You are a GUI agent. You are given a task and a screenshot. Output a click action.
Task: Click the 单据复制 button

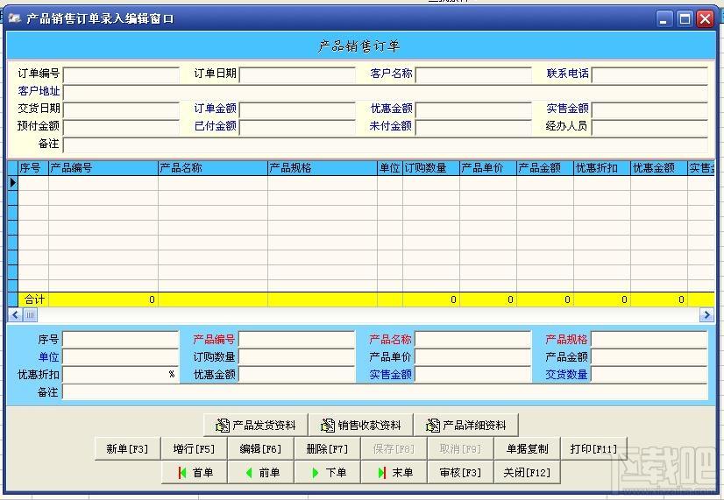(x=527, y=449)
